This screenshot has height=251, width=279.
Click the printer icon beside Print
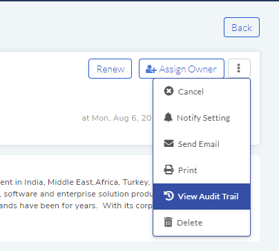(x=169, y=170)
